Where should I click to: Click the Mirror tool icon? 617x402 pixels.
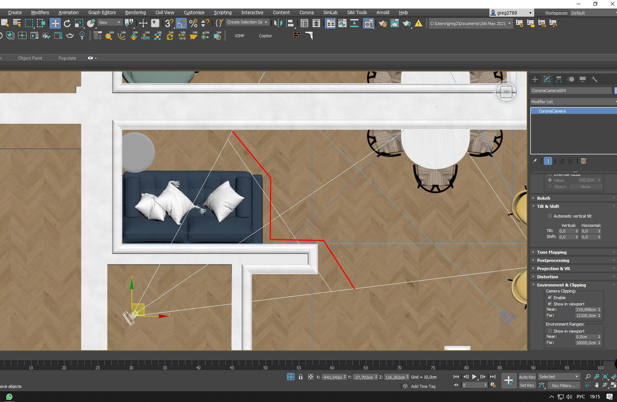(278, 23)
